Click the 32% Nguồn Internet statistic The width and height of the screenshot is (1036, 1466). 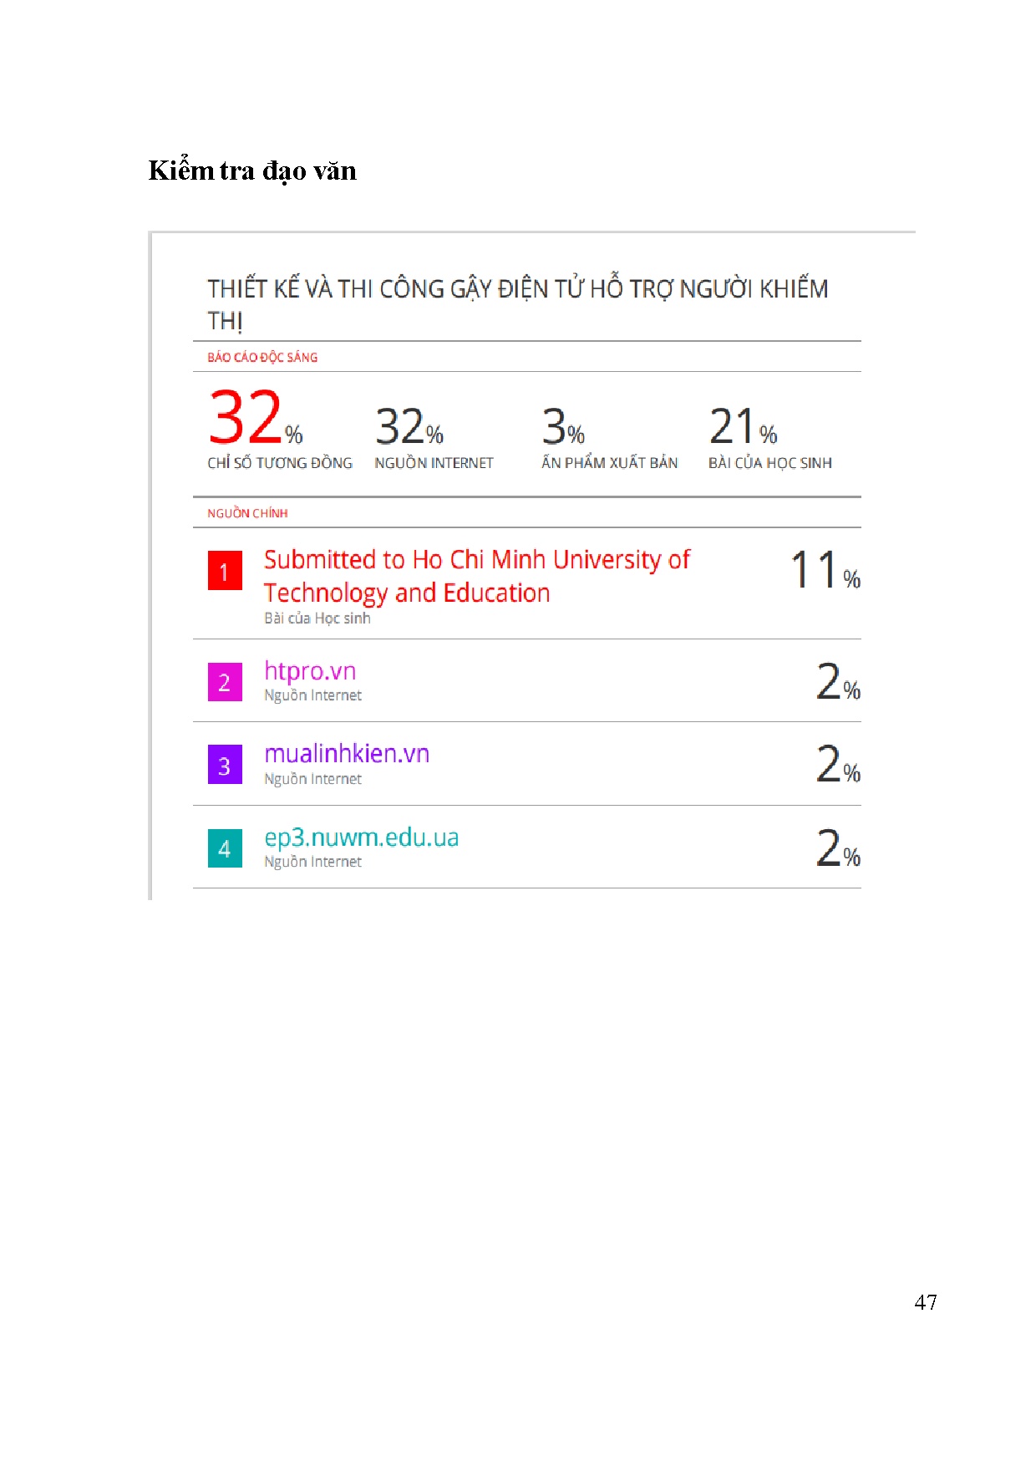[409, 426]
